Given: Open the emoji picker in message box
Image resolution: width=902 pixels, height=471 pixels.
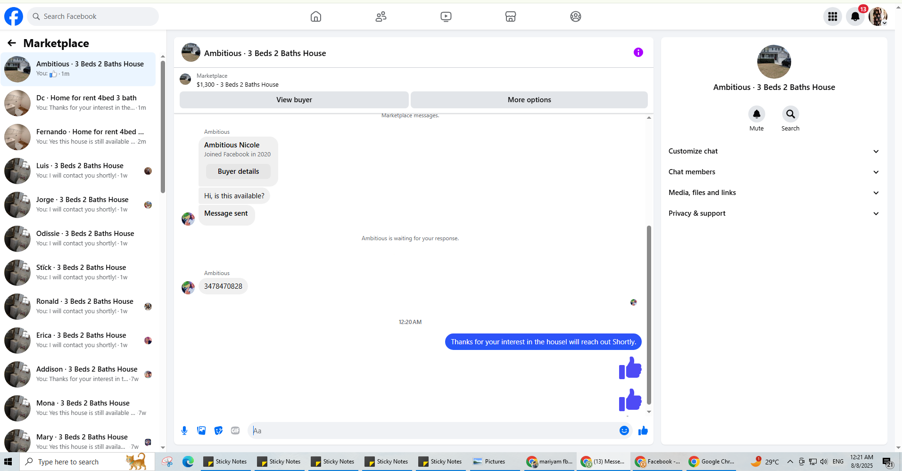Looking at the screenshot, I should click(624, 430).
